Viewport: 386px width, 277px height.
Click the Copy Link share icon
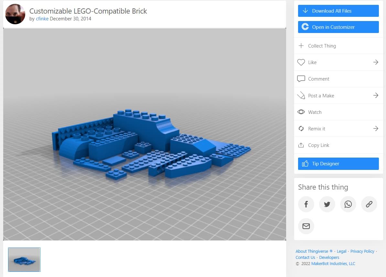[x=301, y=145]
